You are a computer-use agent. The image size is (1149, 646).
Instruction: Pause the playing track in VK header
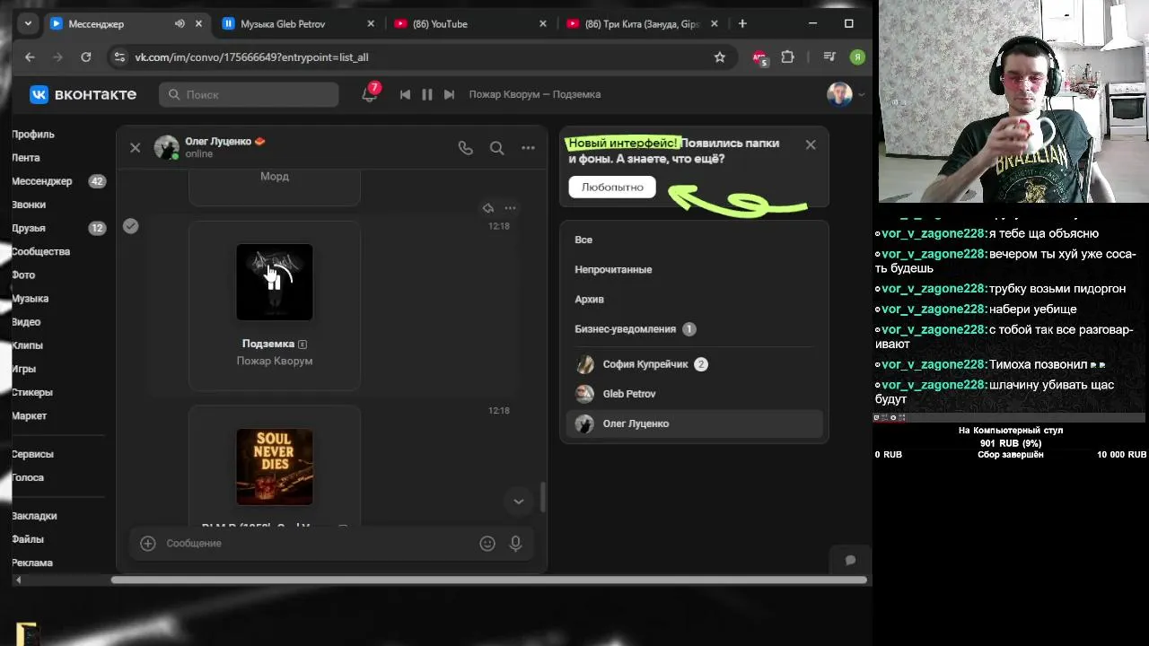(427, 94)
